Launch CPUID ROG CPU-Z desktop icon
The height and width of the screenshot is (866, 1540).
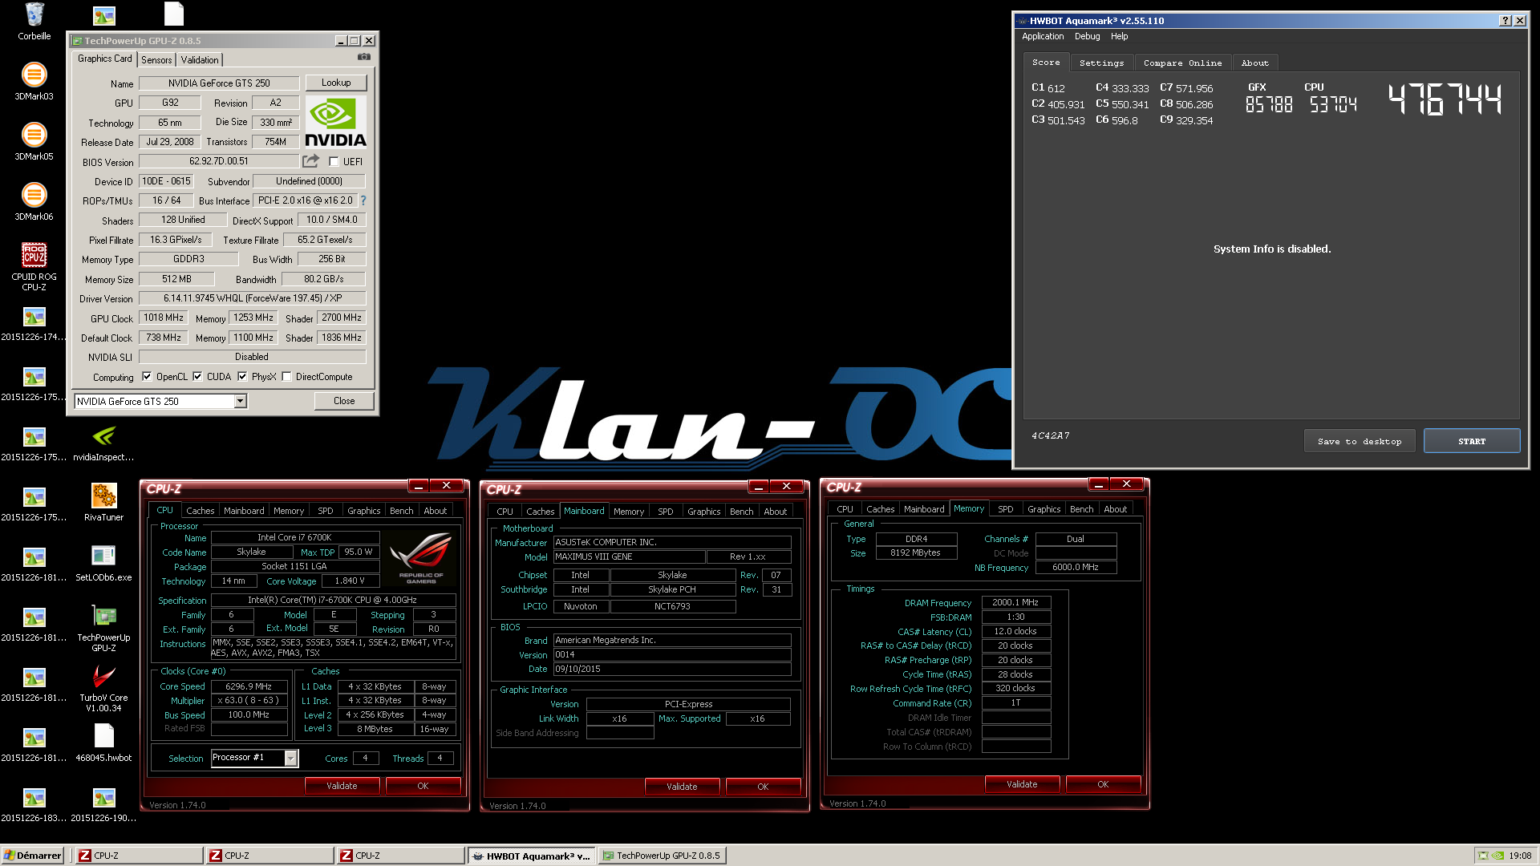pyautogui.click(x=34, y=266)
